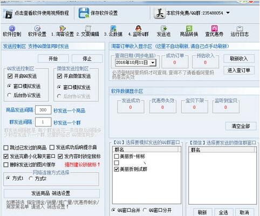
Task: Uncheck the 美丽折测试群 group checkbox
Action: 117,169
